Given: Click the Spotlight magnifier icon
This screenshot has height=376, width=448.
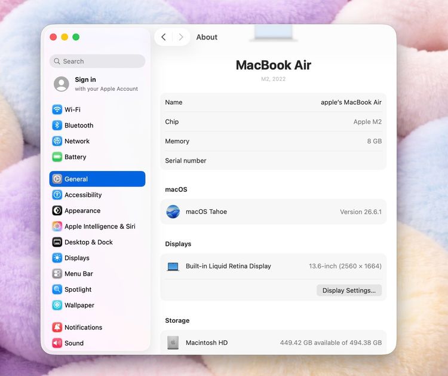Looking at the screenshot, I should click(x=57, y=289).
